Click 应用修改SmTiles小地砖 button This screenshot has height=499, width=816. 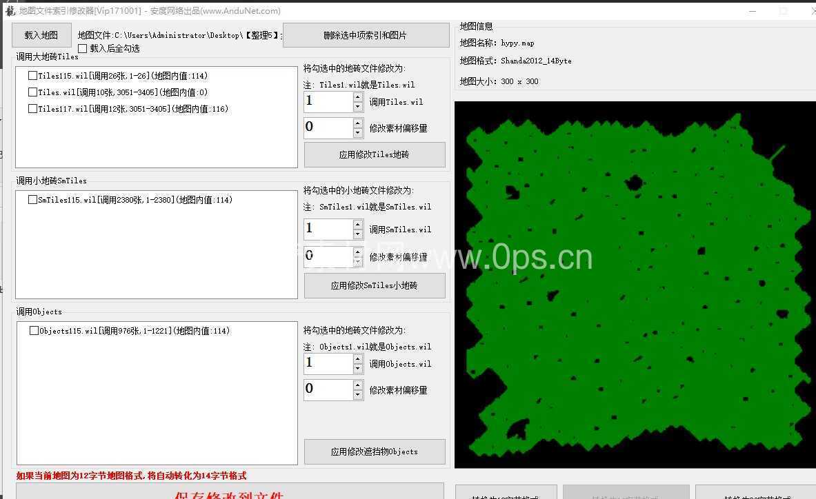point(374,285)
